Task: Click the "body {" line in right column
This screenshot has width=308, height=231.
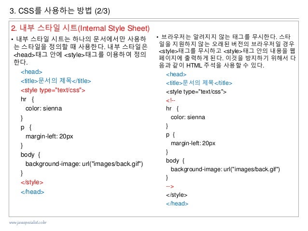Action: (175, 161)
